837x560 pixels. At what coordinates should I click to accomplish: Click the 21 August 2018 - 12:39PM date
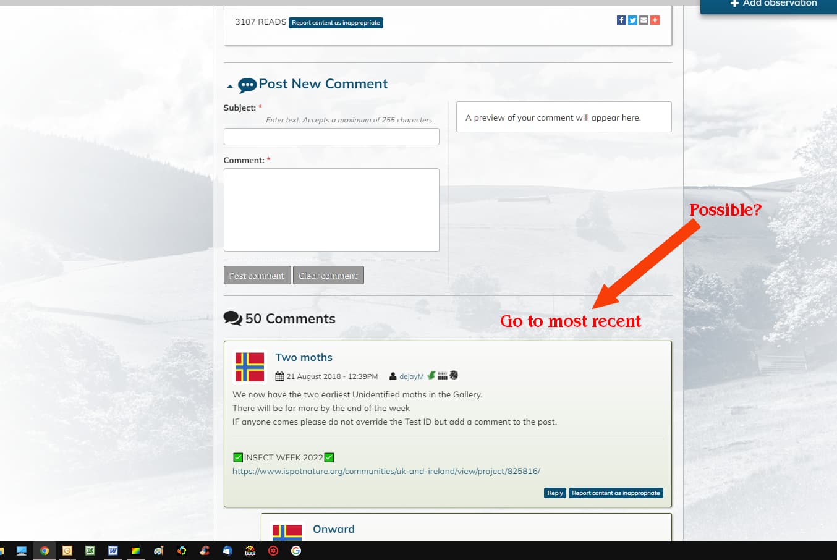pyautogui.click(x=332, y=376)
